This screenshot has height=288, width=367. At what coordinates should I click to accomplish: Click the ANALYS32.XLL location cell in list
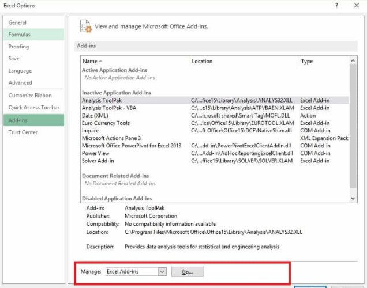pyautogui.click(x=242, y=100)
